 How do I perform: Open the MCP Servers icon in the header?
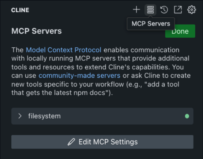point(150,10)
